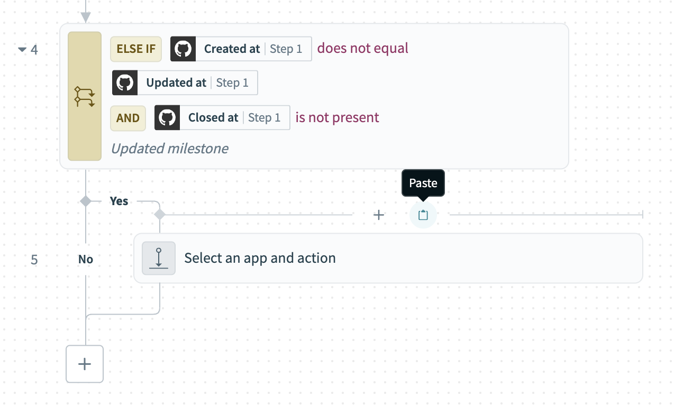Click the GitHub icon on Updated at field
The width and height of the screenshot is (674, 405).
(x=125, y=82)
